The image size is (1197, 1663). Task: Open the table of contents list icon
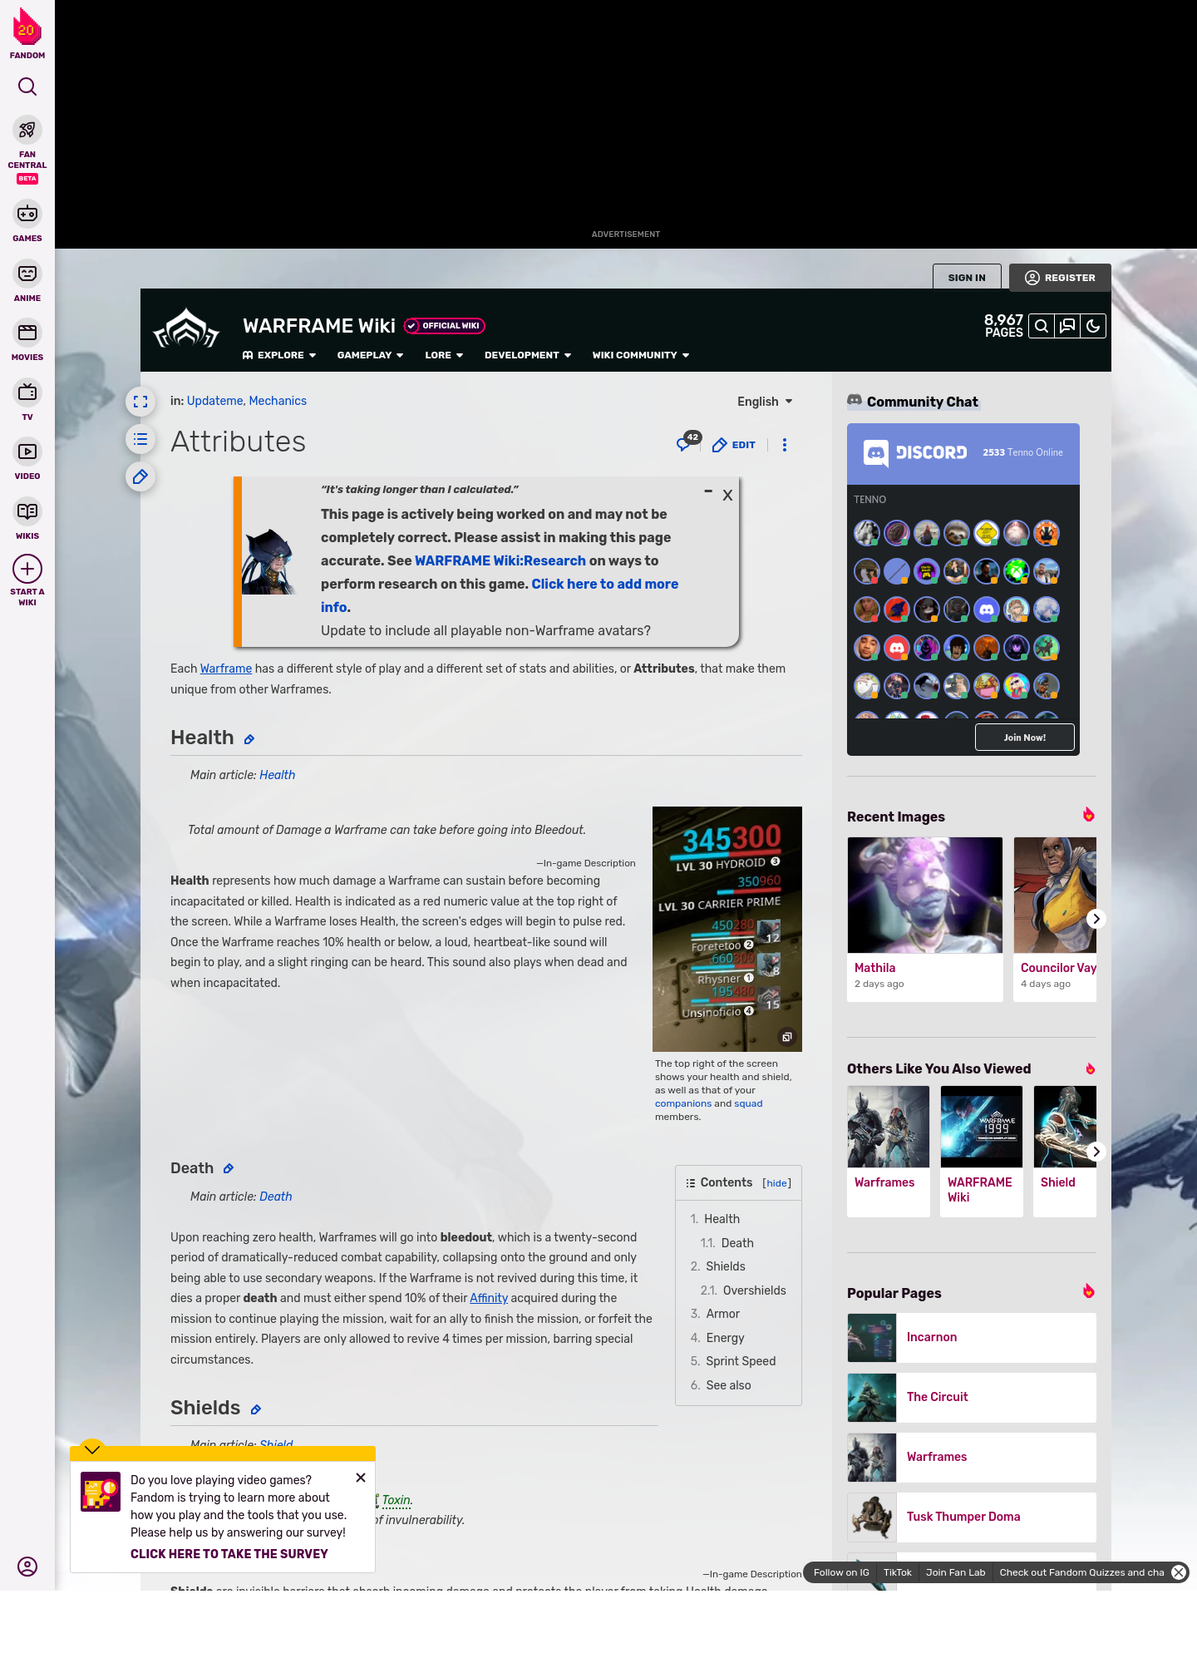click(140, 439)
